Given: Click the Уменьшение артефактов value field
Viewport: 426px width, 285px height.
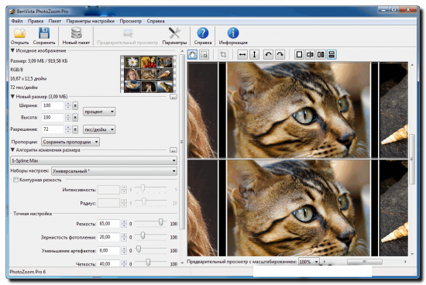Looking at the screenshot, I should 108,250.
